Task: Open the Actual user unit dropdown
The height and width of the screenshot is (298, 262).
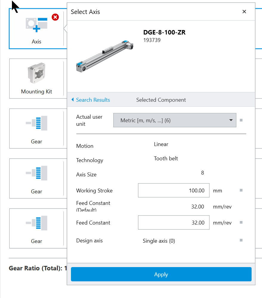Action: coord(175,120)
